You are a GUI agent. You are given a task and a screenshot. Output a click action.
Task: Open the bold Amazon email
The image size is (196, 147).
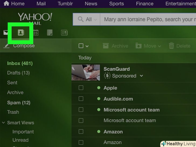tap(134, 132)
